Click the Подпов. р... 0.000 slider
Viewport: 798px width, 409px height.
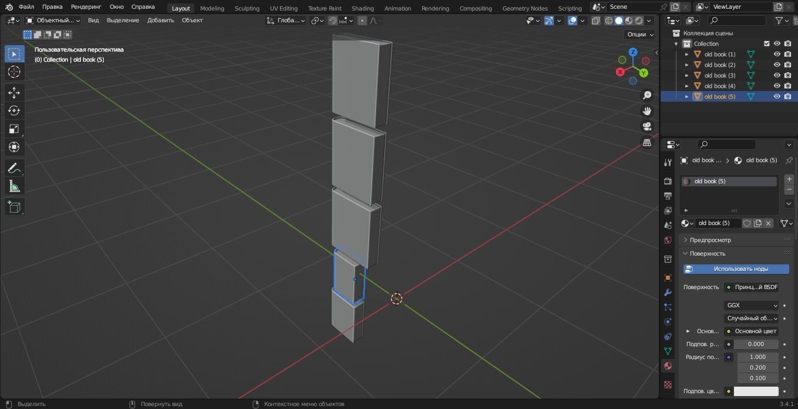[756, 344]
